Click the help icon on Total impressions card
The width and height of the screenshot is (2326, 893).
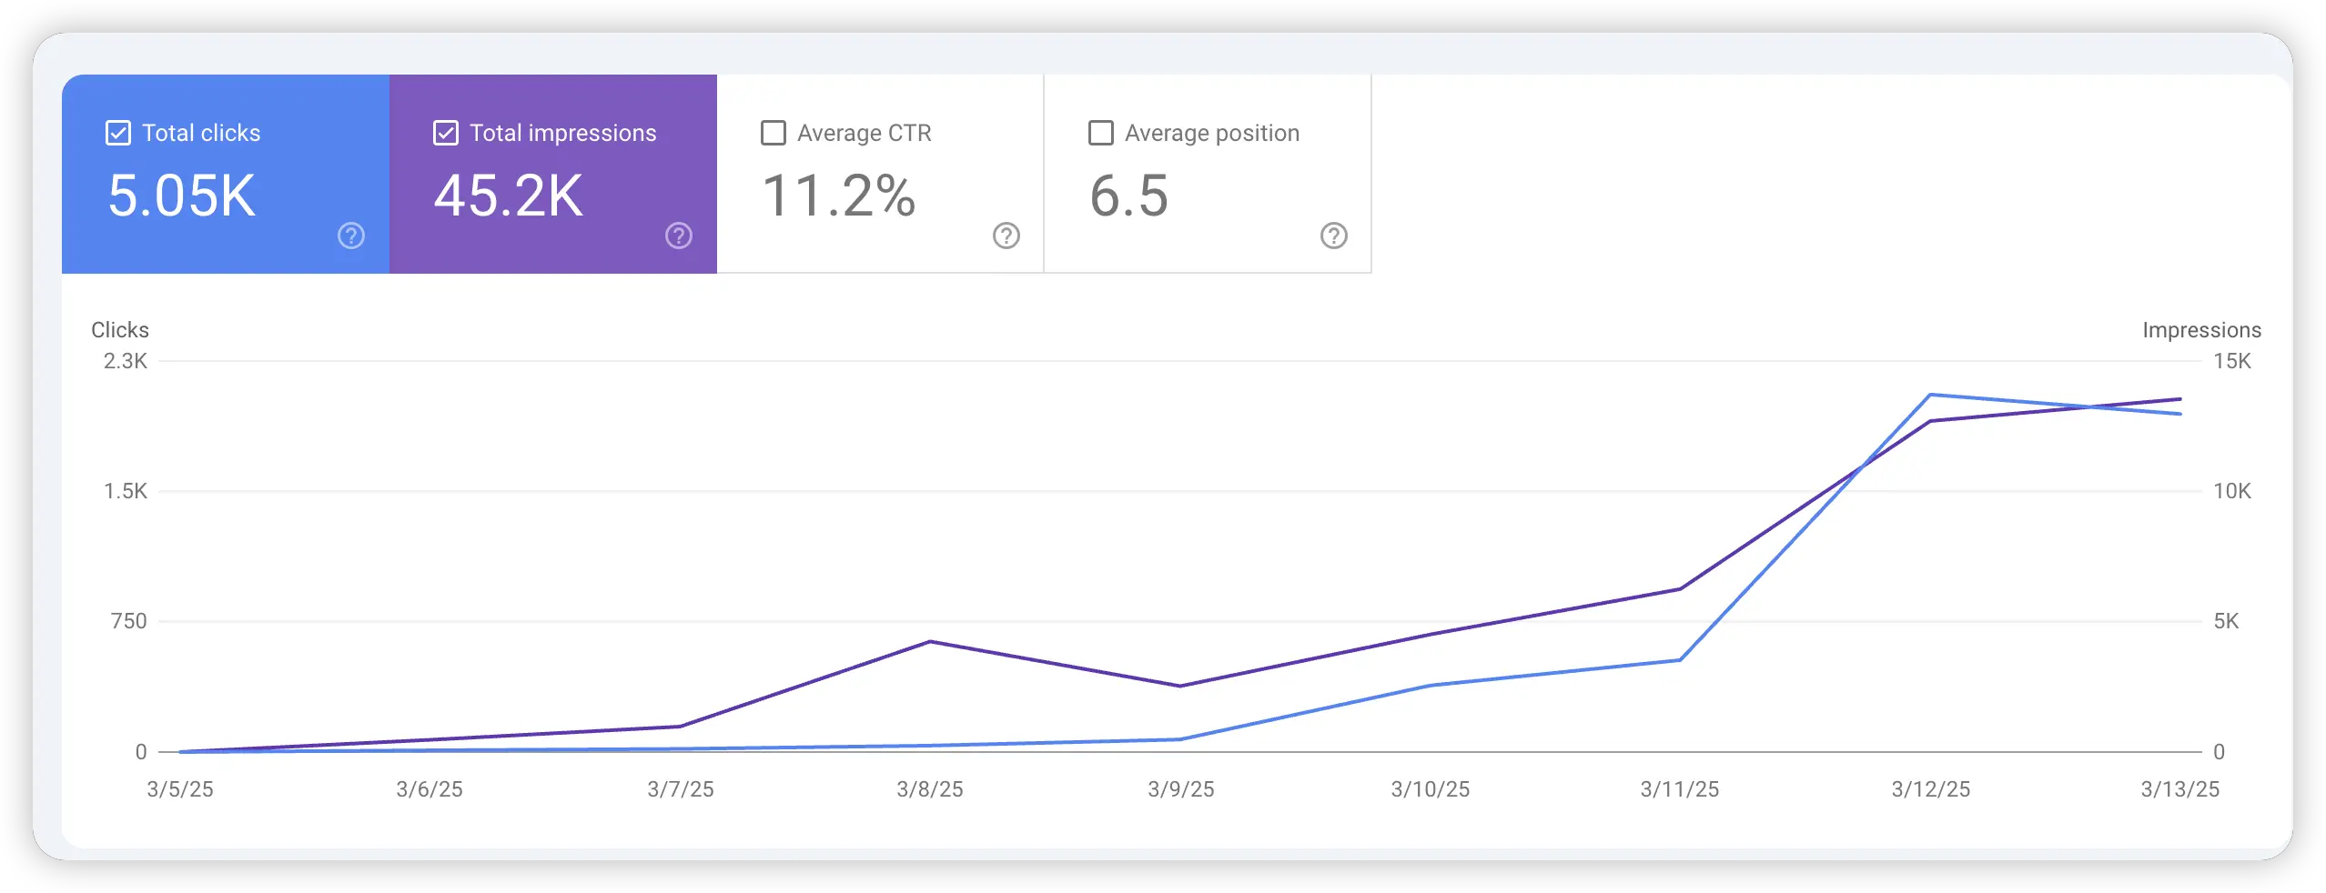pos(678,236)
